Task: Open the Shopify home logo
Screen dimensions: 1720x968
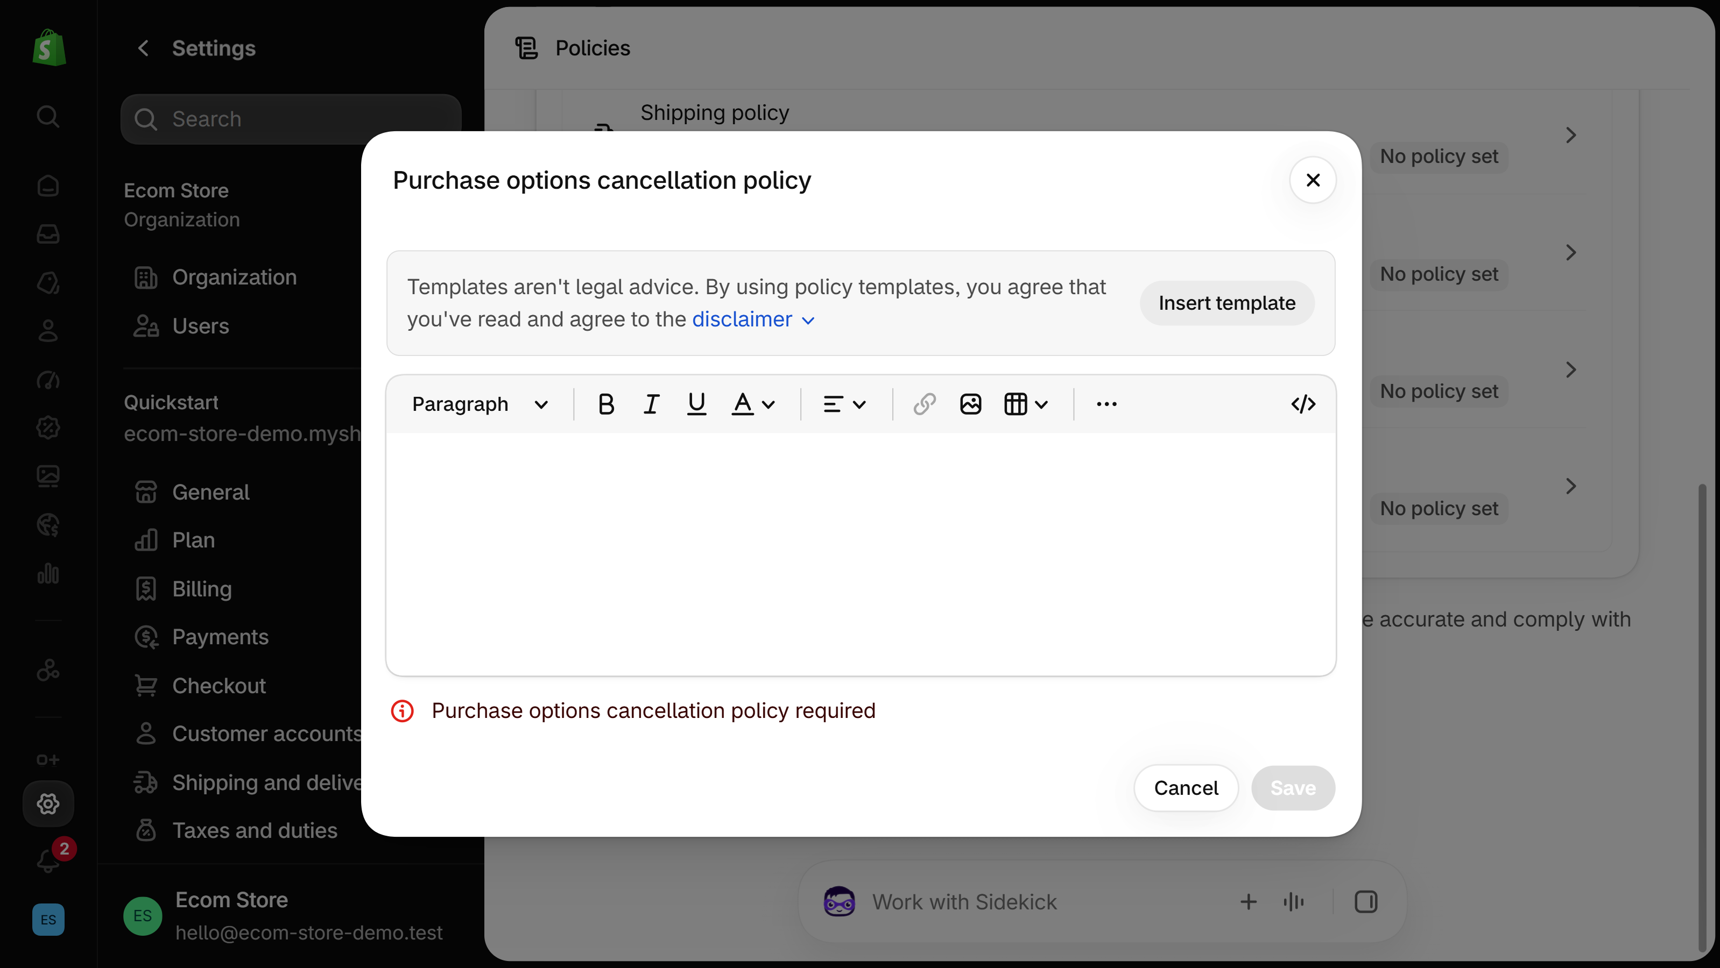Action: 49,47
